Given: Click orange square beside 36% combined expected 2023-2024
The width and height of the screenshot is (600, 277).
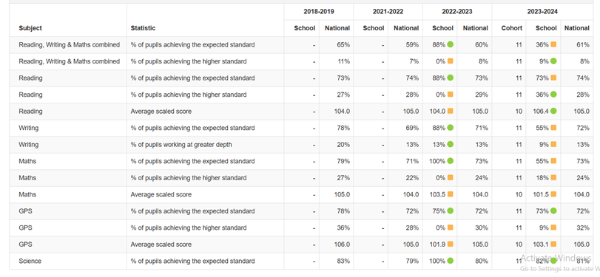Looking at the screenshot, I should (553, 45).
